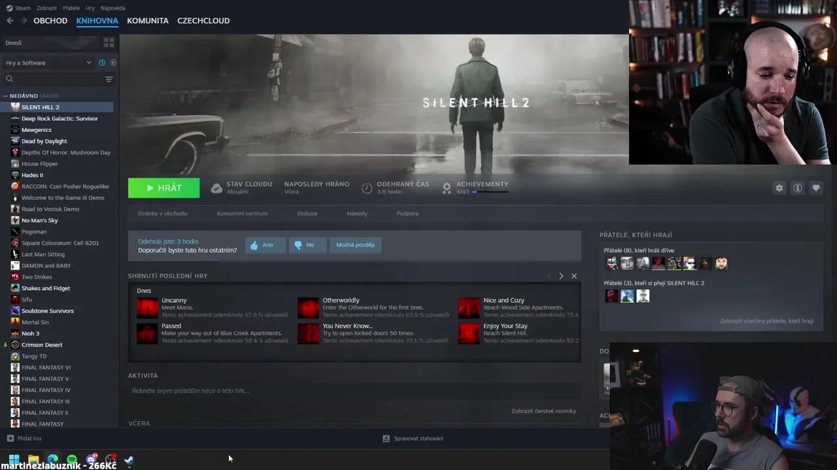Open Komunitní centrum link
Image resolution: width=837 pixels, height=470 pixels.
(242, 213)
